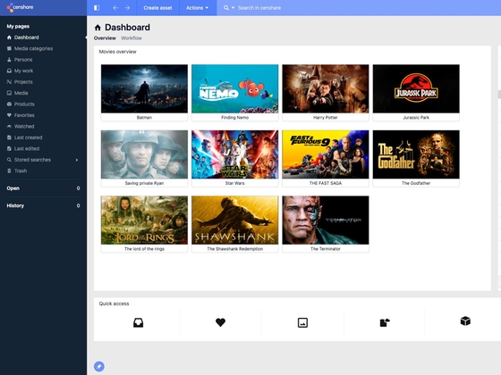Open the search type dropdown arrow
The width and height of the screenshot is (501, 375).
tap(233, 8)
